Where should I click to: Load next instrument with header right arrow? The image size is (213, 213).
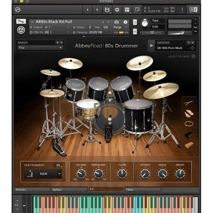click(x=108, y=22)
